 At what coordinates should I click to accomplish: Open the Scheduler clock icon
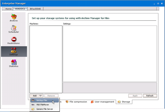click(14, 28)
